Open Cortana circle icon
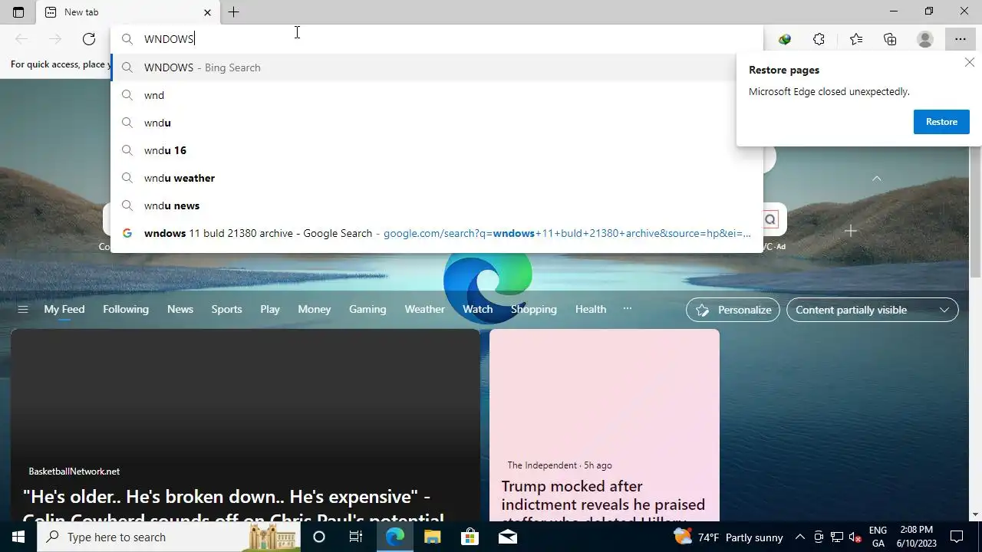Image resolution: width=982 pixels, height=552 pixels. coord(319,537)
